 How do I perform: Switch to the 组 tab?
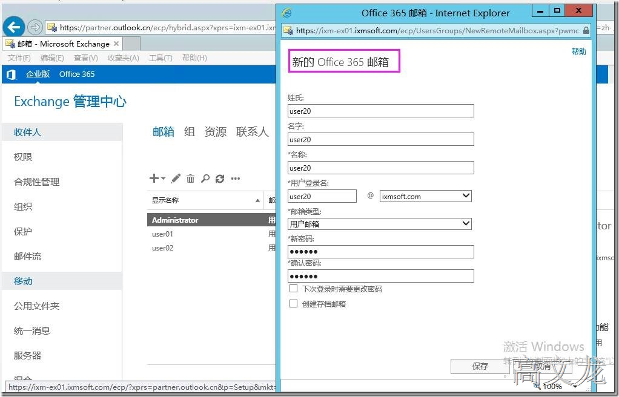[x=190, y=132]
